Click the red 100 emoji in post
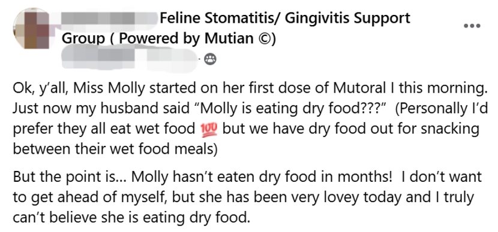Image resolution: width=498 pixels, height=232 pixels. pyautogui.click(x=209, y=130)
